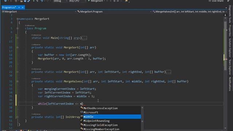
Task: Click the Open File folder icon
Action: 21,1
